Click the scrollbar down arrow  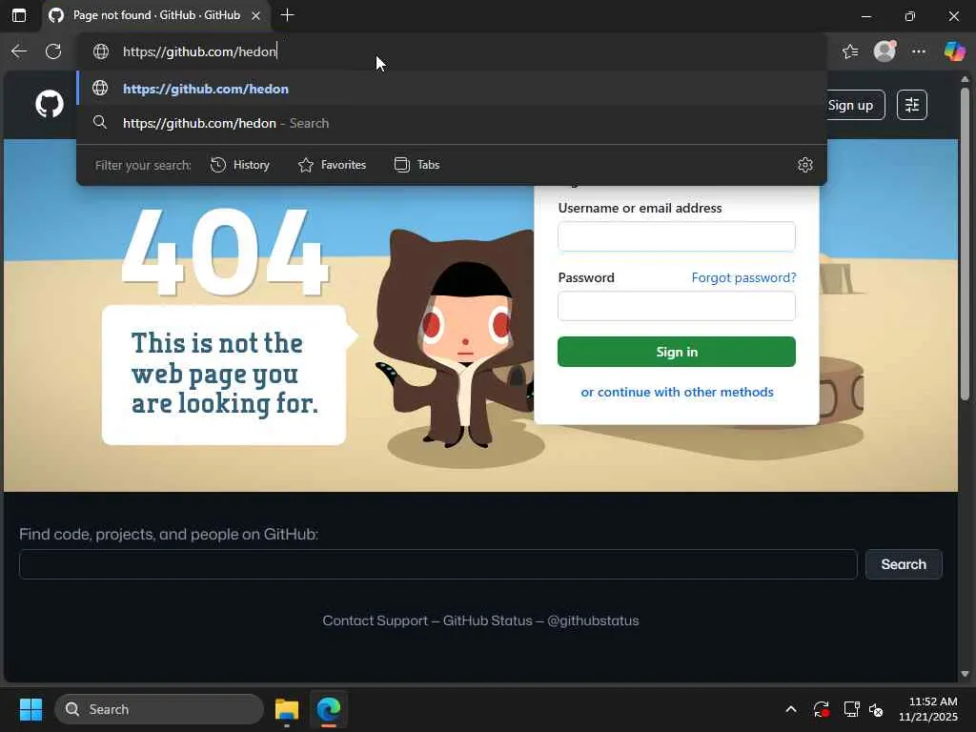(965, 674)
